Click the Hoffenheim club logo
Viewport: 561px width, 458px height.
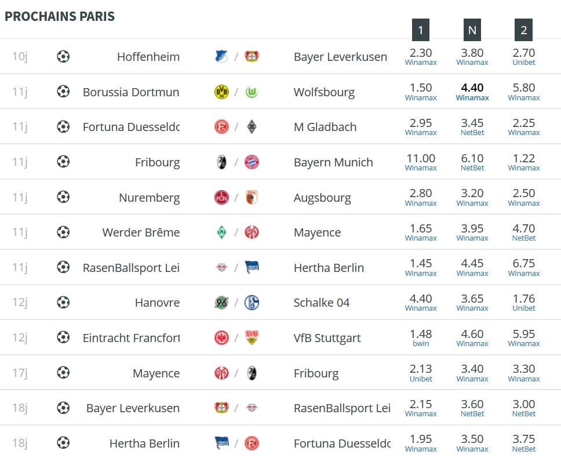[x=221, y=57]
